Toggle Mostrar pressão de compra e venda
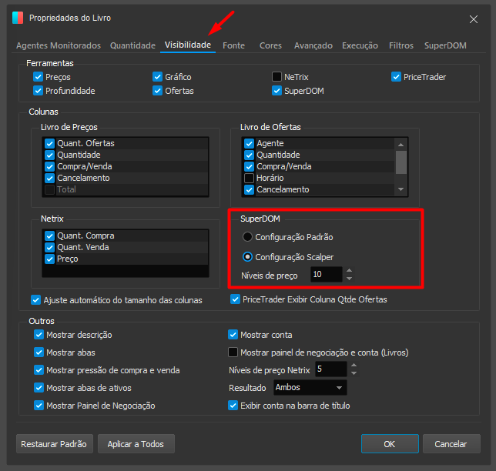496x471 pixels. 39,370
